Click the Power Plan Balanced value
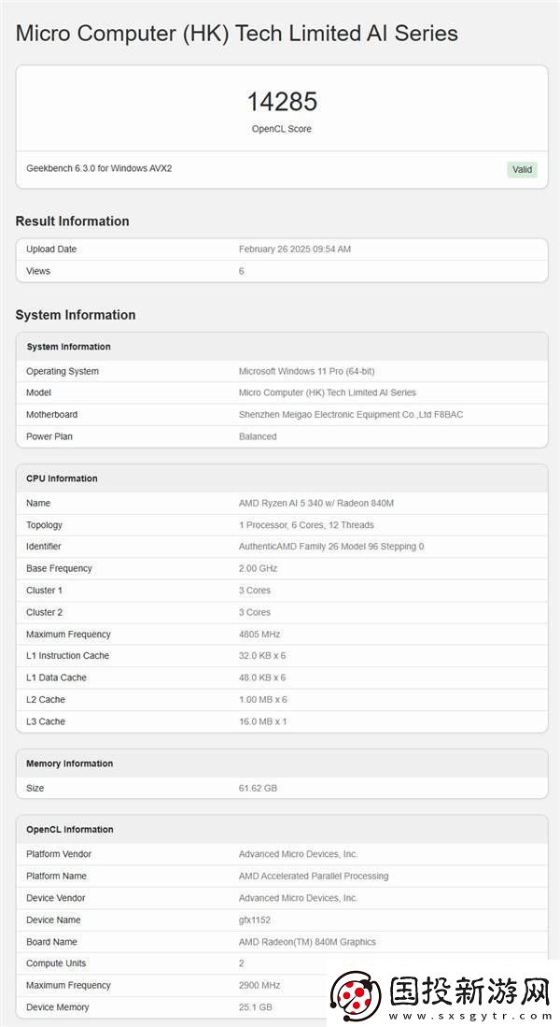This screenshot has height=1027, width=560. point(258,436)
